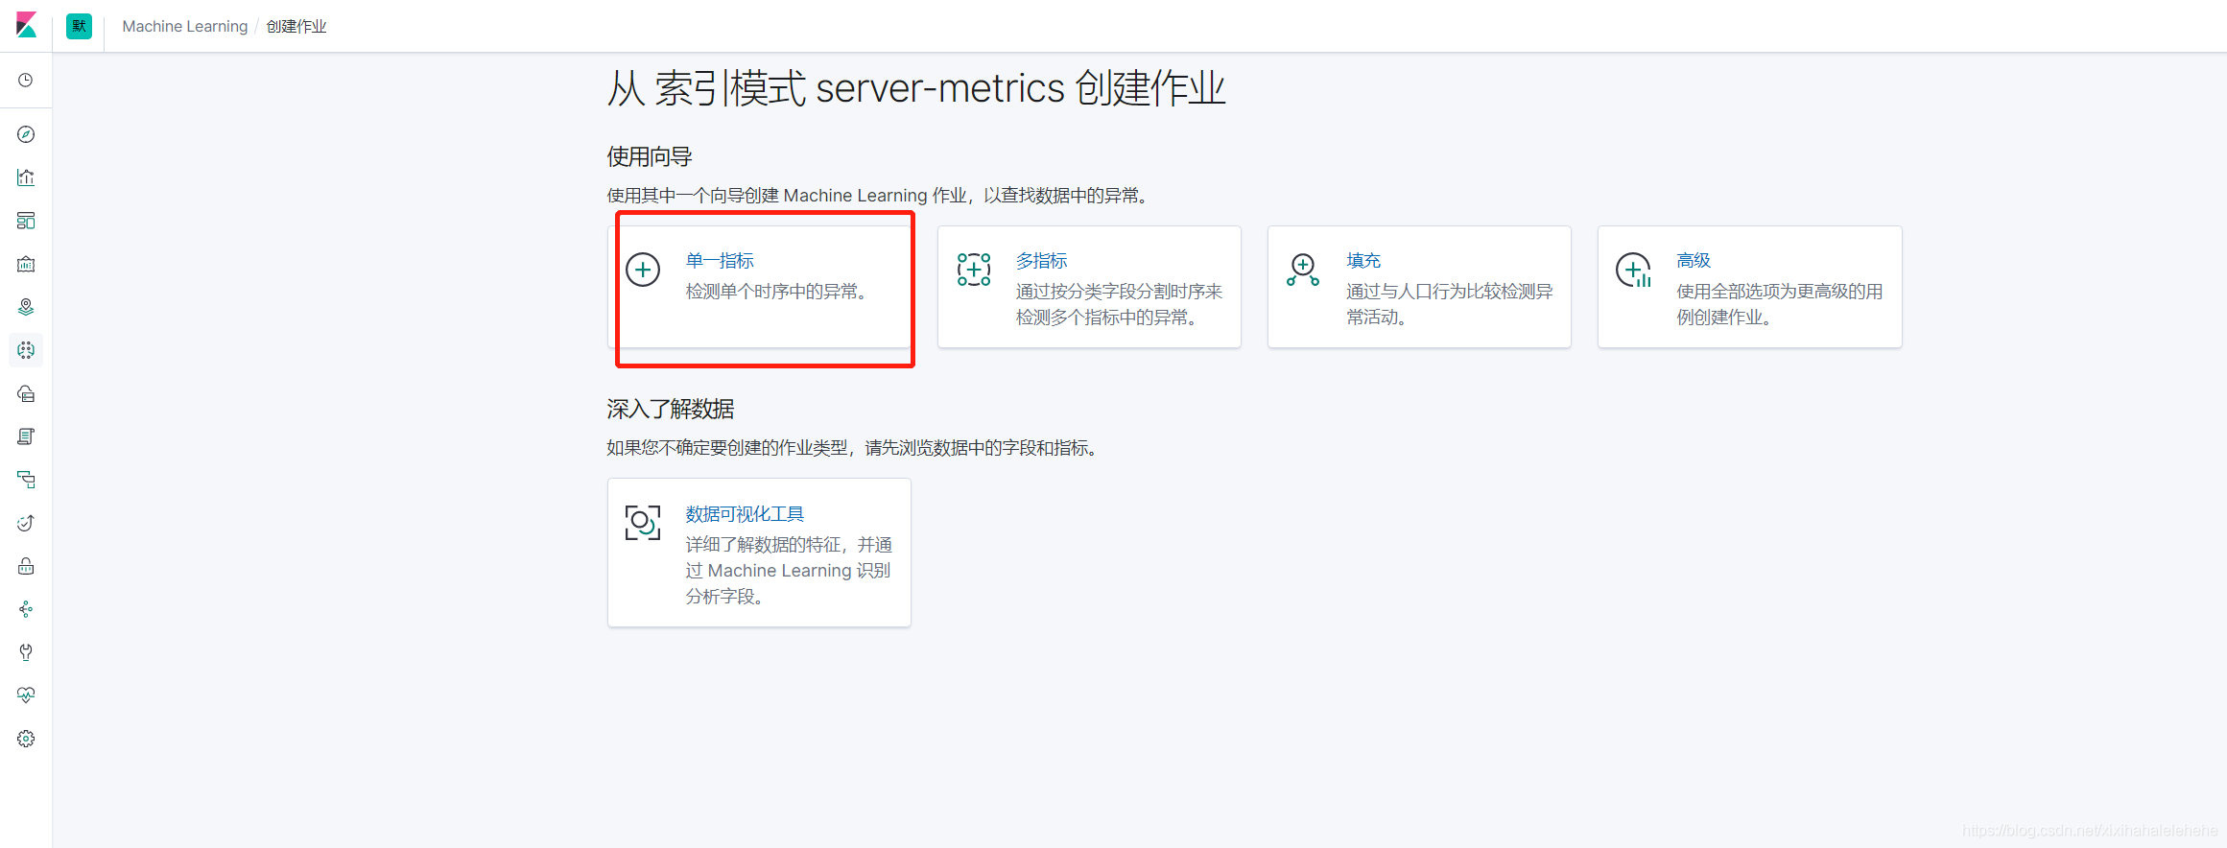Open Maps icon in sidebar
The width and height of the screenshot is (2227, 848).
coord(26,307)
